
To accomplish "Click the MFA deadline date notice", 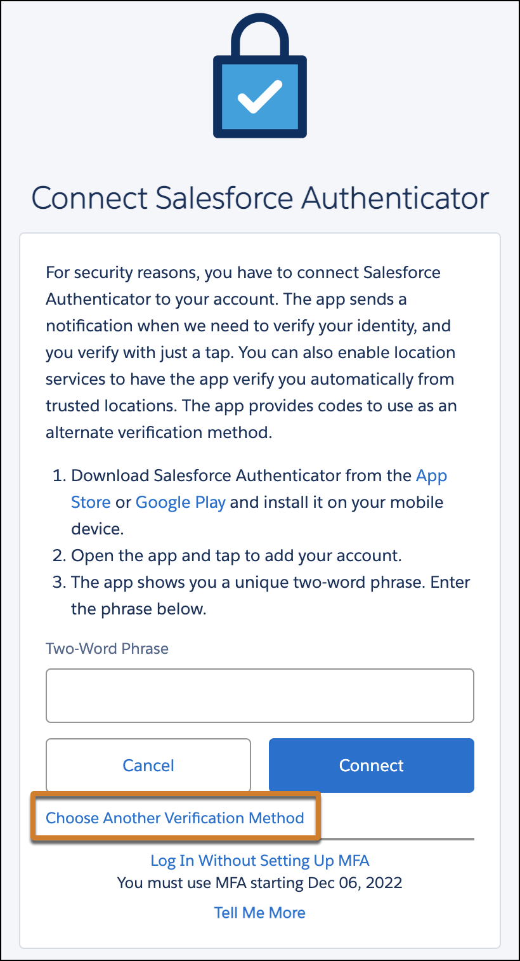I will coord(260,882).
